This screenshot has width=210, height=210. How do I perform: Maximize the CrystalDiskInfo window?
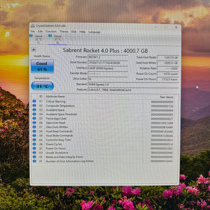tap(166, 27)
